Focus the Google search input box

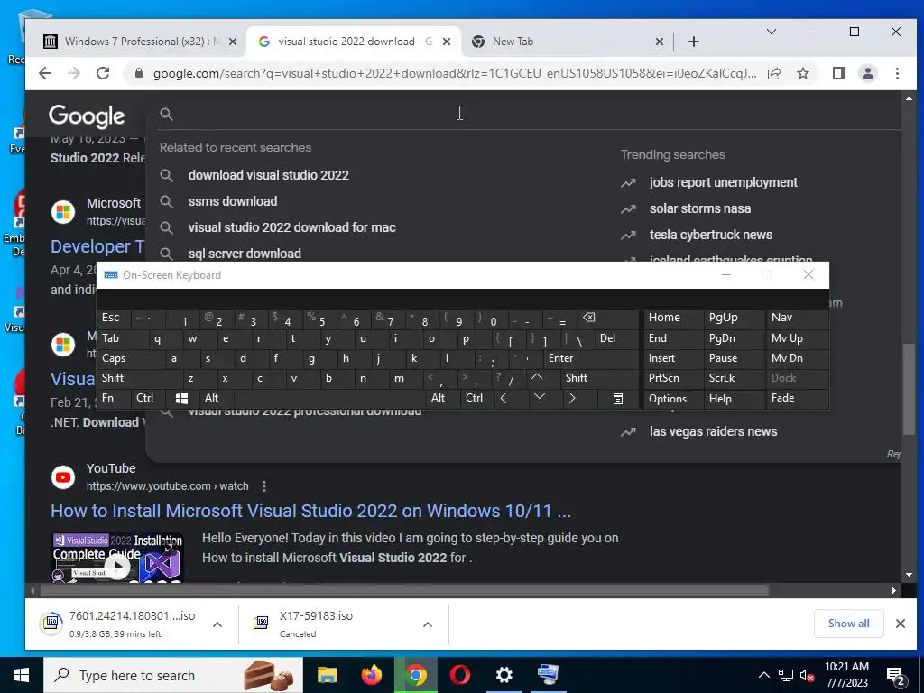(x=531, y=114)
